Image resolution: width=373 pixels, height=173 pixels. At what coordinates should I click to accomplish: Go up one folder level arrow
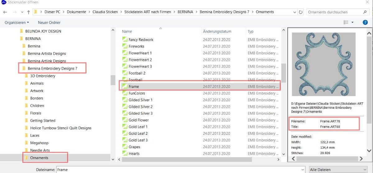pyautogui.click(x=29, y=12)
